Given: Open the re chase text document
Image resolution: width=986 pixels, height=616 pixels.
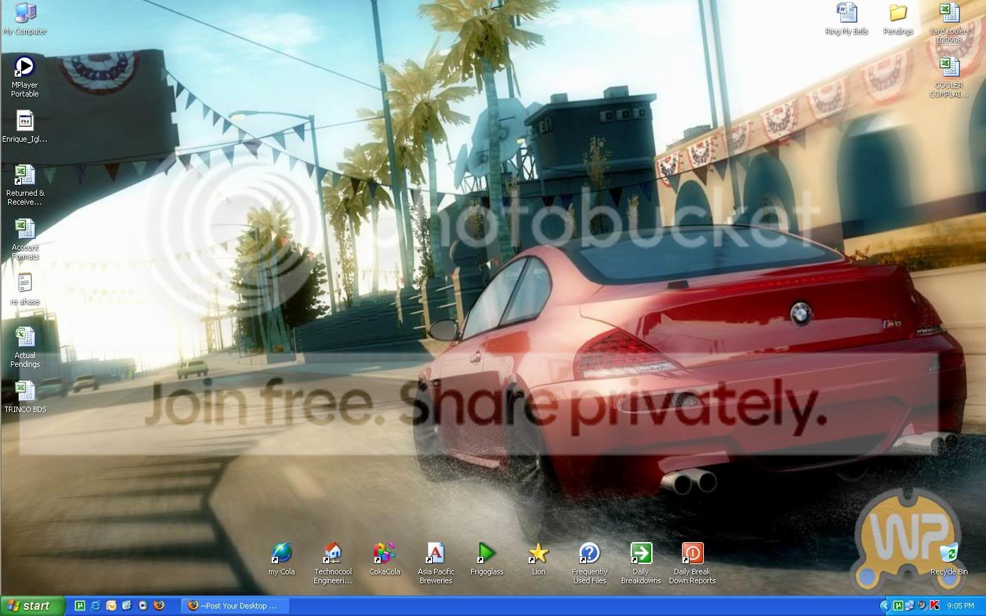Looking at the screenshot, I should click(x=25, y=289).
